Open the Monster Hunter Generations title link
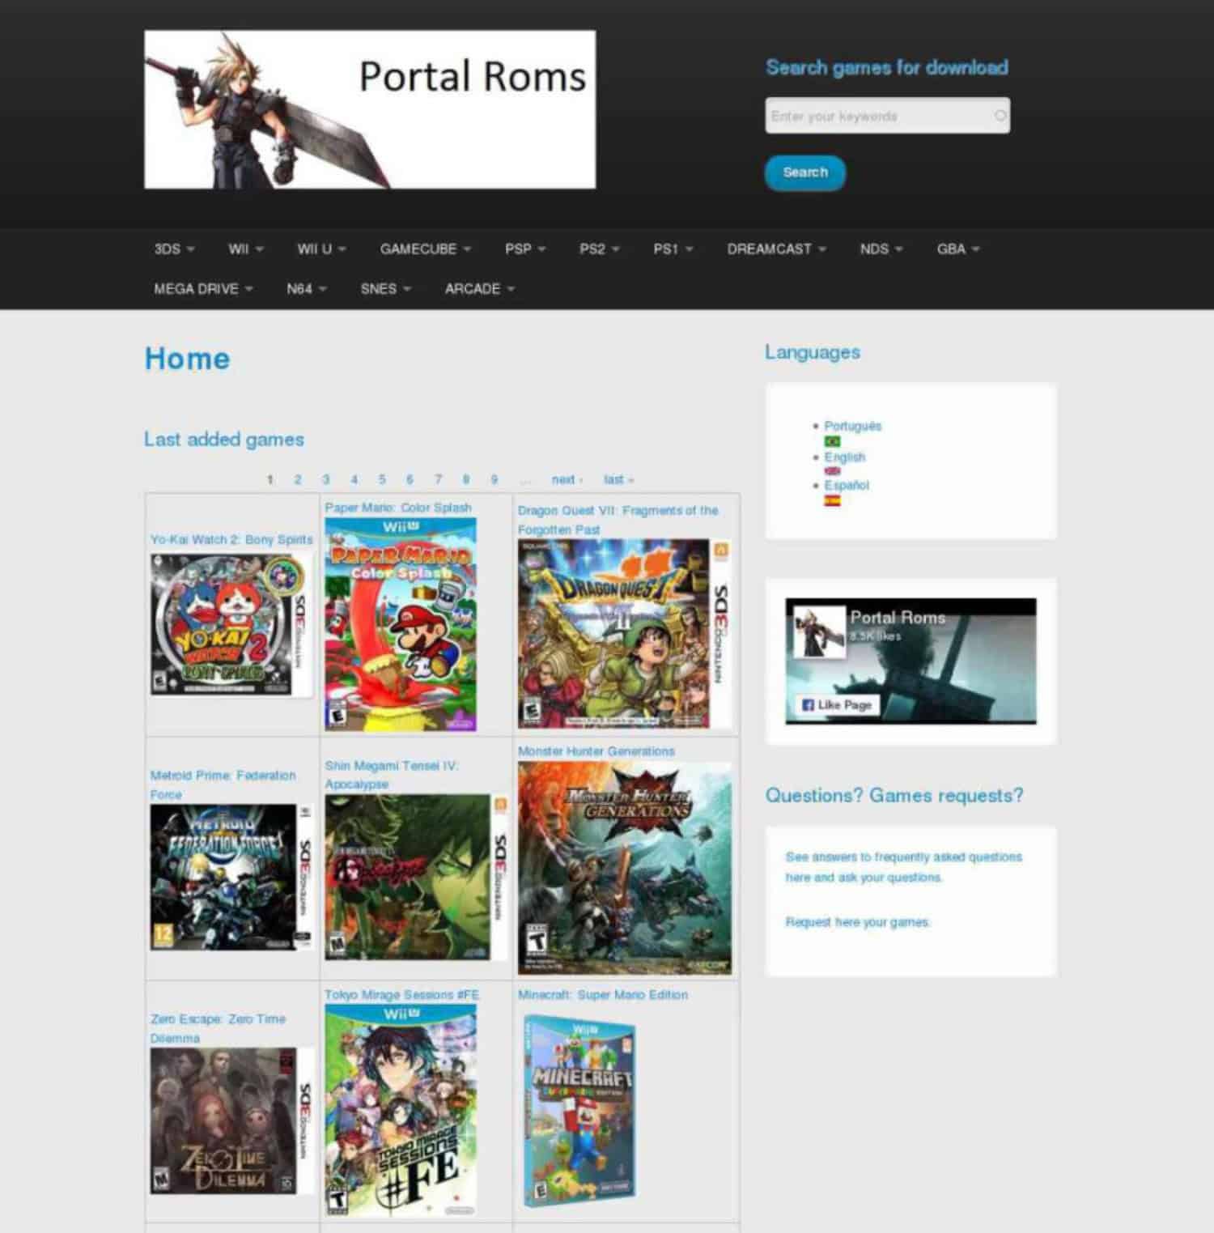1214x1233 pixels. pyautogui.click(x=596, y=751)
